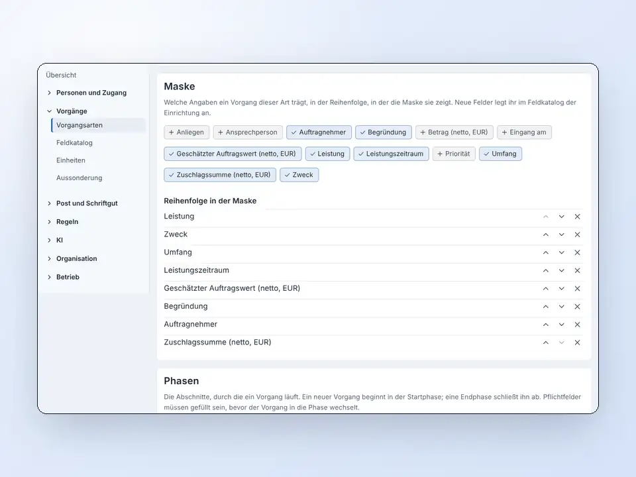This screenshot has height=477, width=636.
Task: Toggle off the Leistungszeitraum chip
Action: point(391,154)
